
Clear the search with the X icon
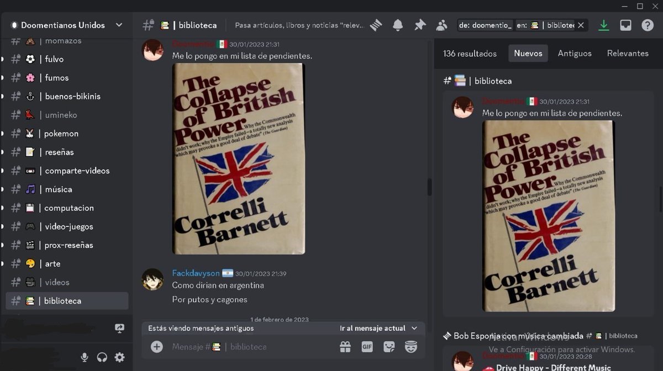[x=581, y=25]
